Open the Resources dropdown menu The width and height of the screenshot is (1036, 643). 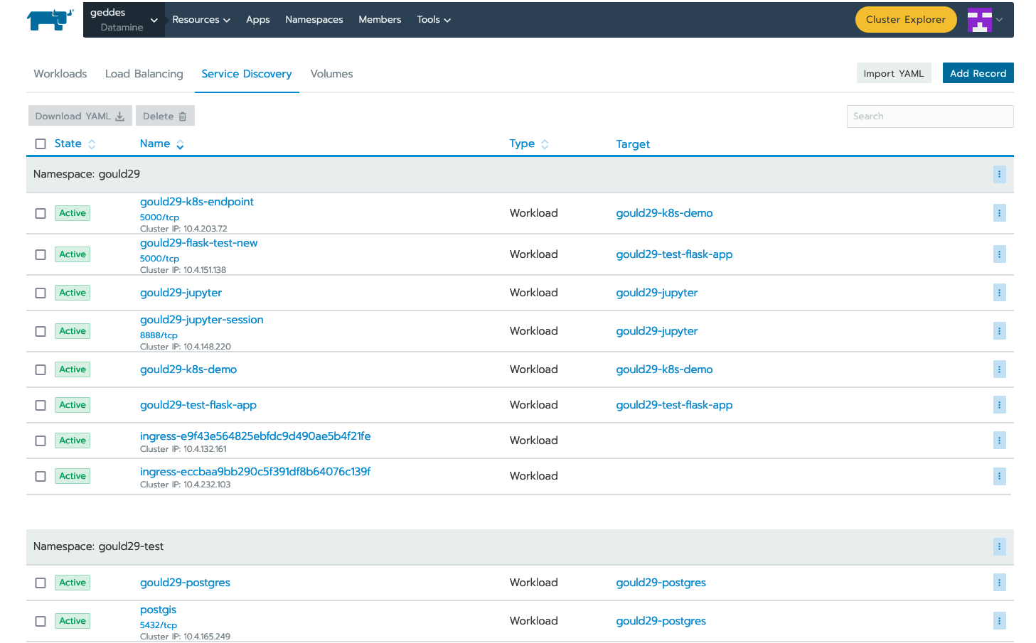tap(201, 19)
